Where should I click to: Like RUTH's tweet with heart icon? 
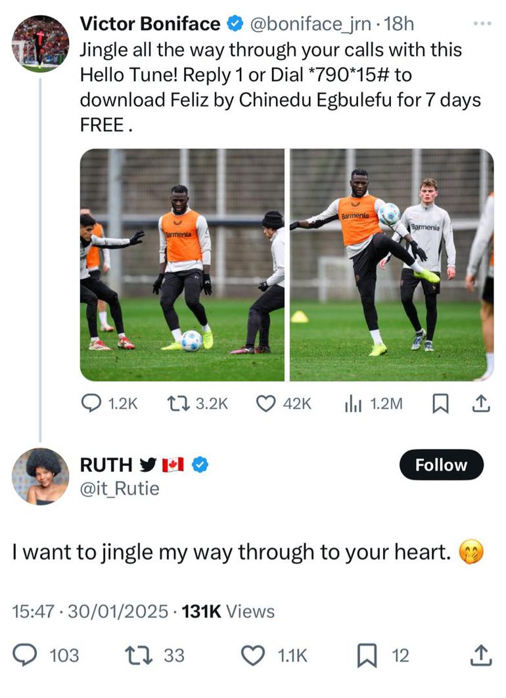252,655
